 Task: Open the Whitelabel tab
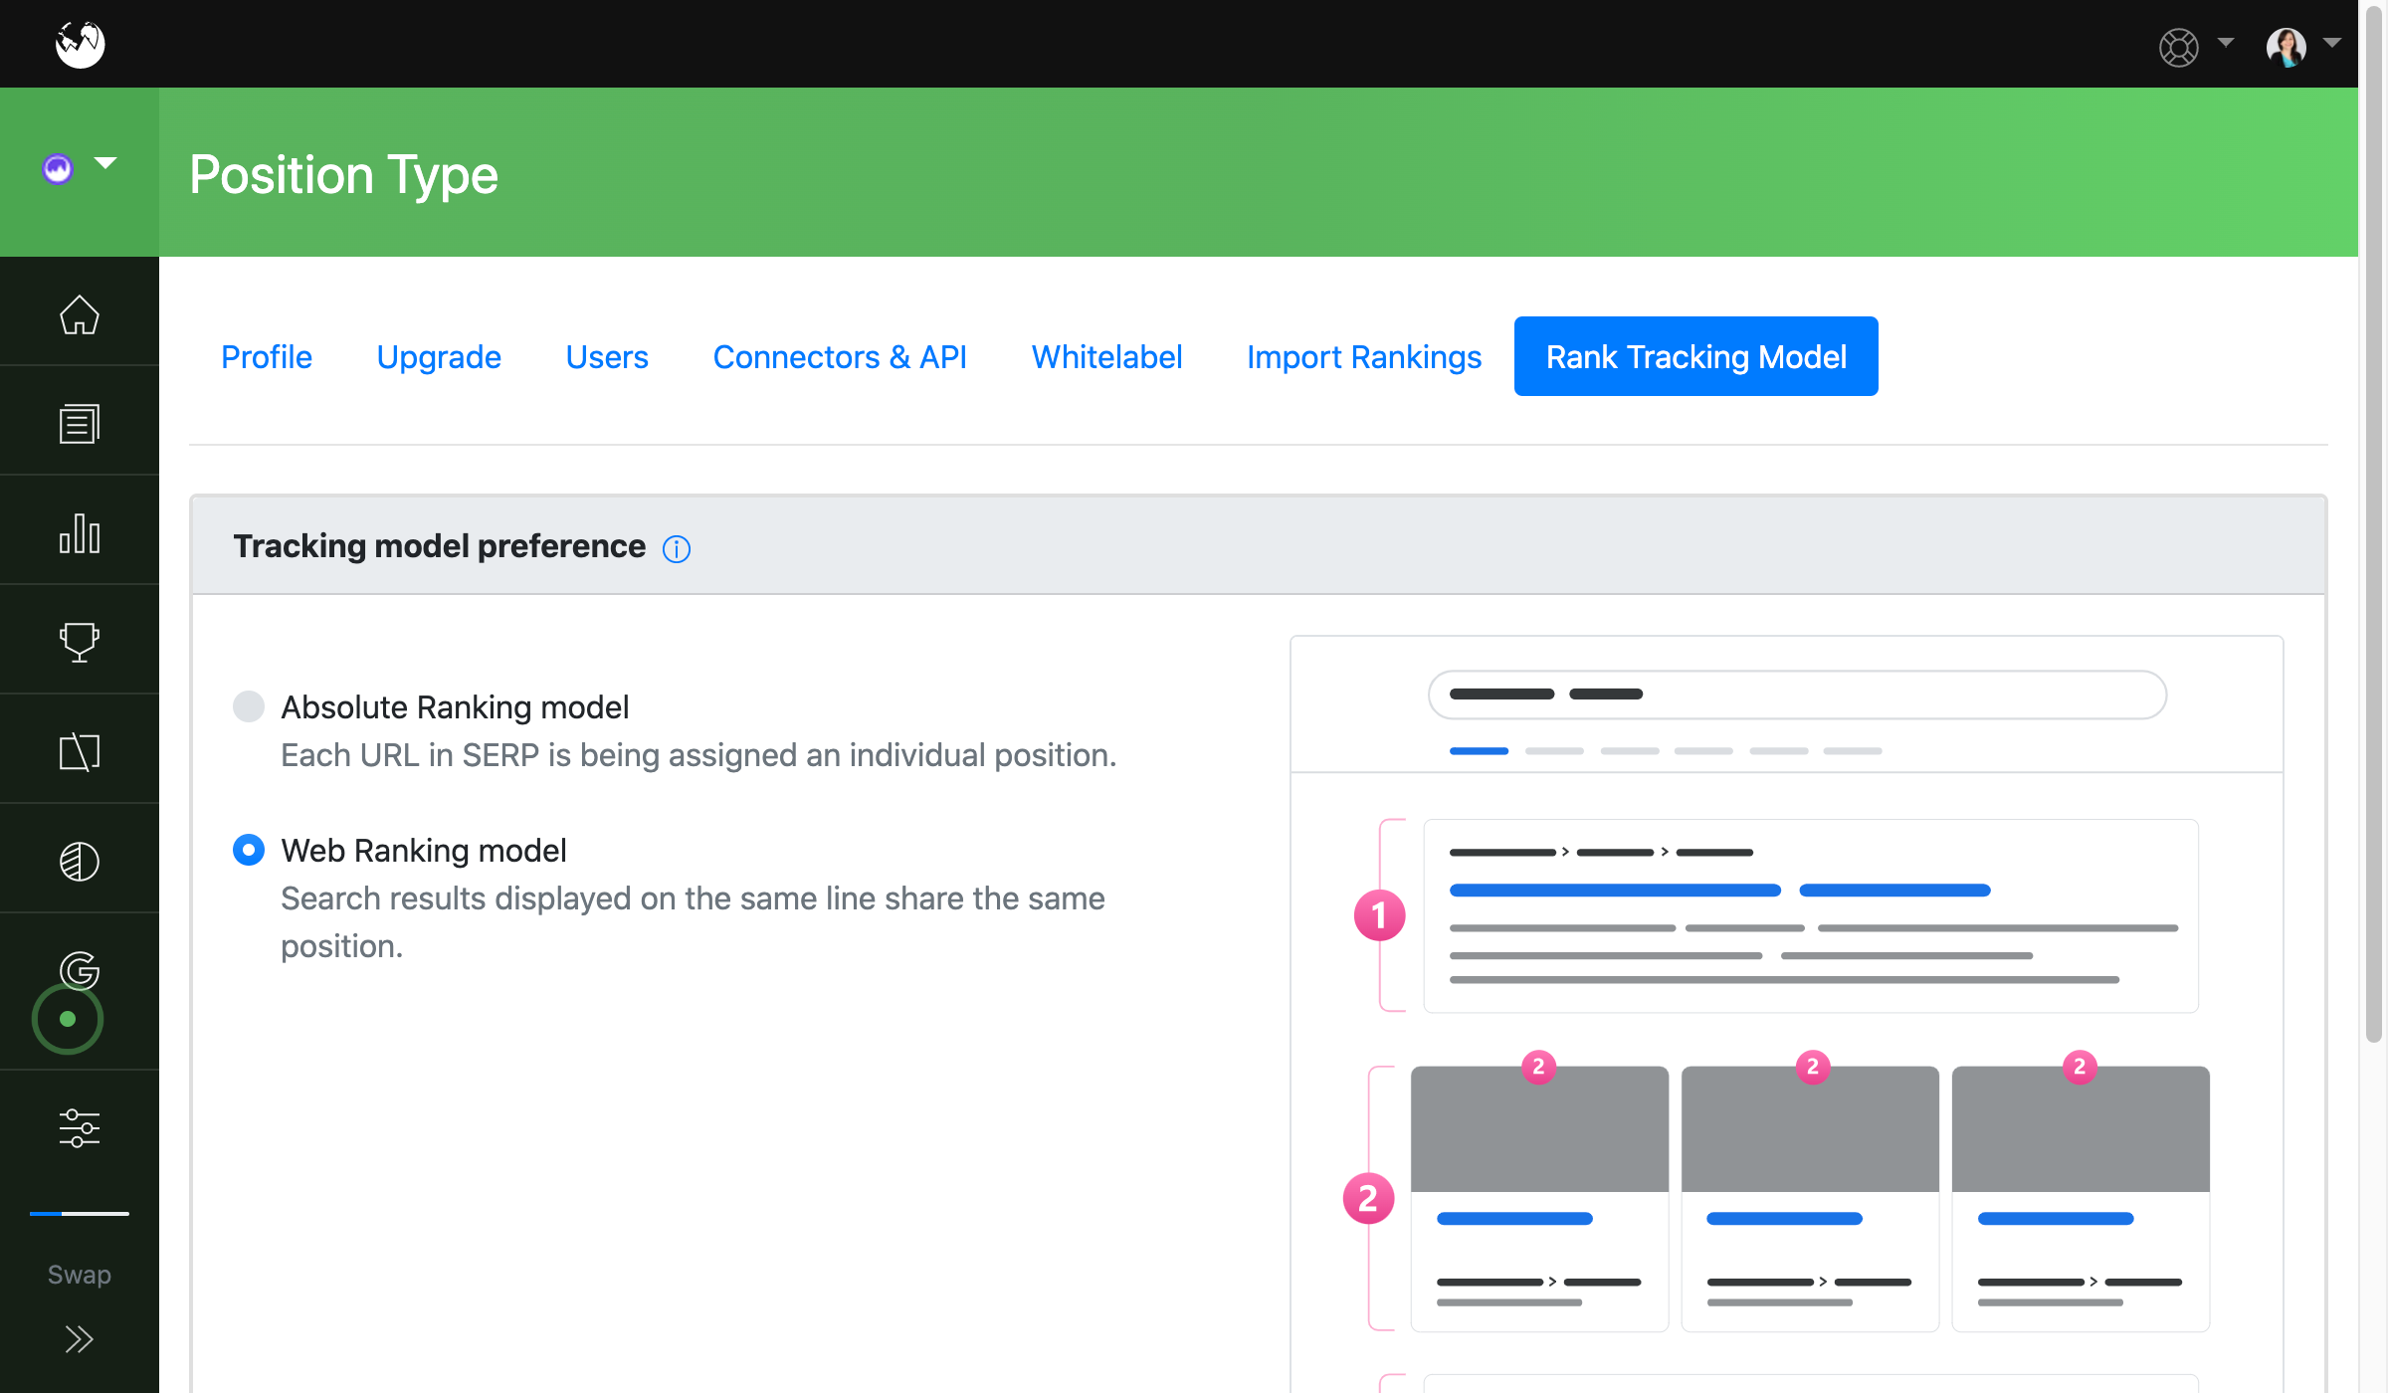pyautogui.click(x=1106, y=356)
